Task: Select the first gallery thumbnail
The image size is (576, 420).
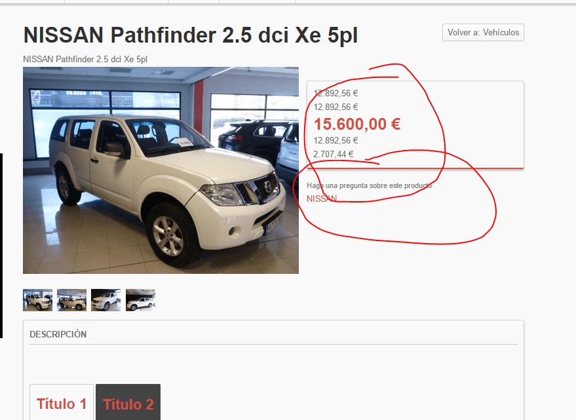Action: pyautogui.click(x=37, y=300)
